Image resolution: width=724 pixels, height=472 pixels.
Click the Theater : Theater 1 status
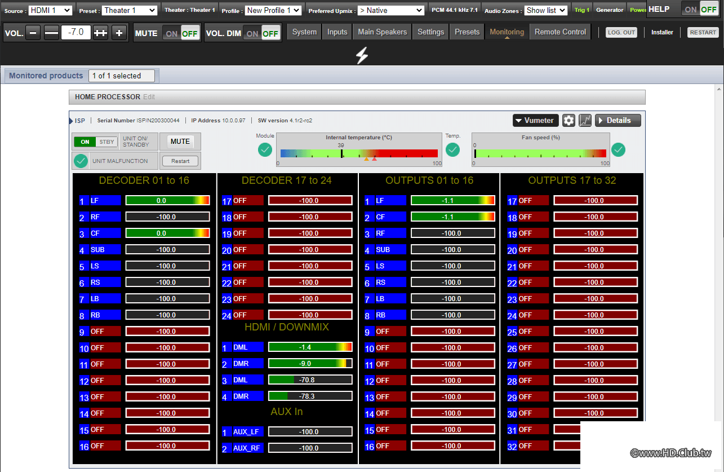[x=189, y=10]
